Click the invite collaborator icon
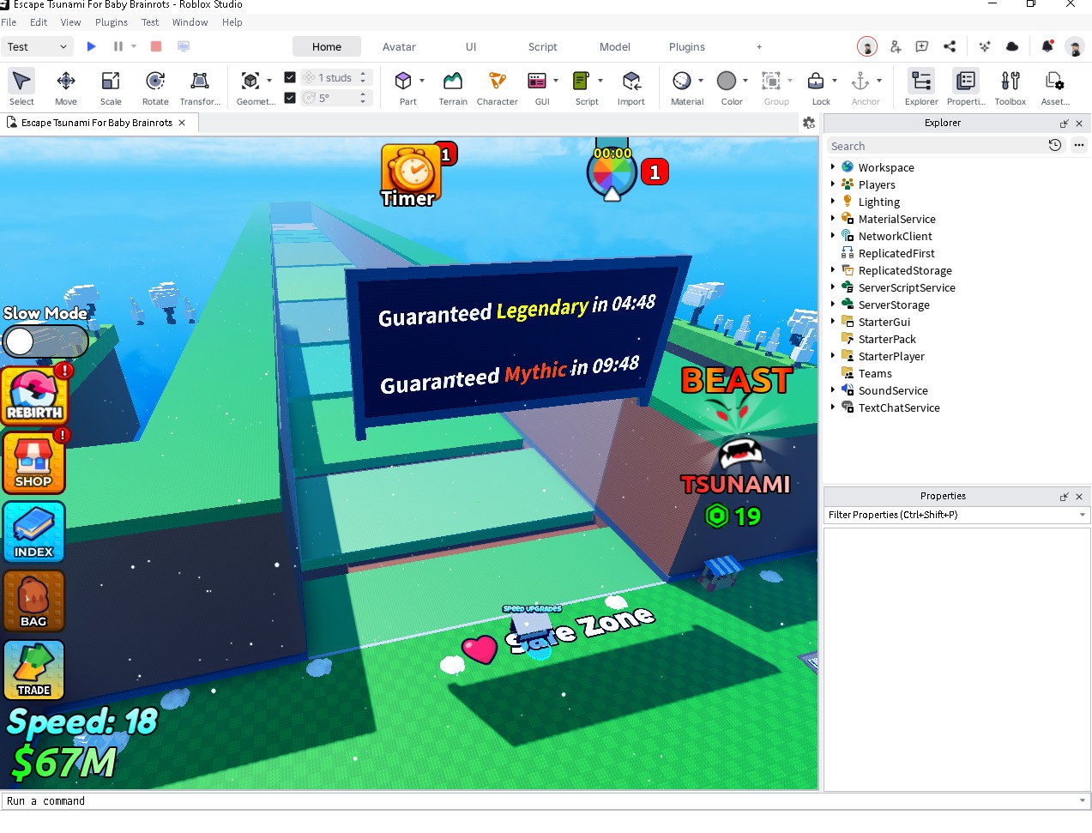The height and width of the screenshot is (833, 1092). [896, 46]
